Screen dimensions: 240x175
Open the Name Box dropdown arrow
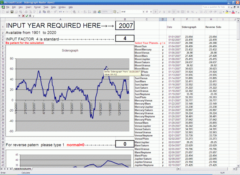click(19, 16)
